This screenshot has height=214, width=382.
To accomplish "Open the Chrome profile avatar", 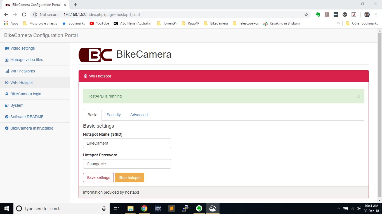I will tap(367, 14).
